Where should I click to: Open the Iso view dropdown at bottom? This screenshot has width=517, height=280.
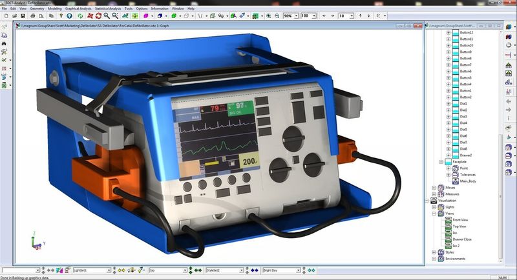(x=185, y=270)
